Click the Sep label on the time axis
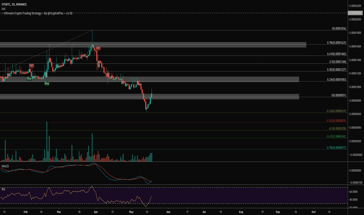The image size is (364, 215). [278, 212]
